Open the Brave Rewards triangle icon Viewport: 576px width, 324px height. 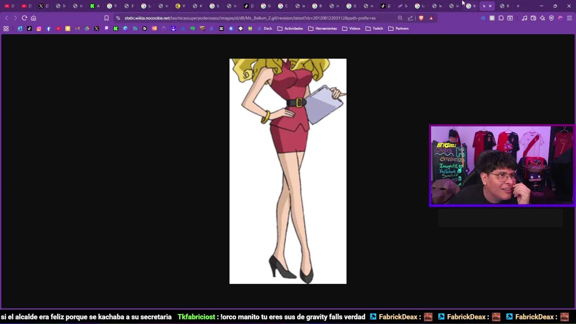(x=431, y=18)
